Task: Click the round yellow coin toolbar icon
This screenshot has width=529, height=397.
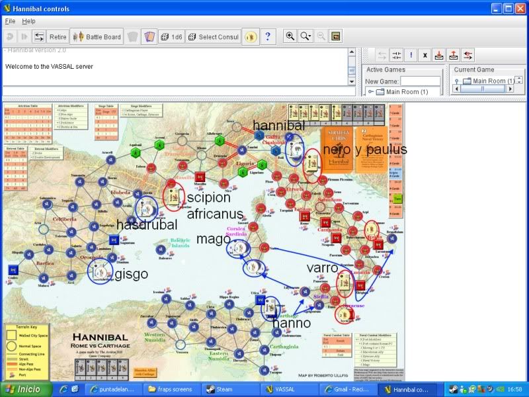Action: pyautogui.click(x=251, y=36)
